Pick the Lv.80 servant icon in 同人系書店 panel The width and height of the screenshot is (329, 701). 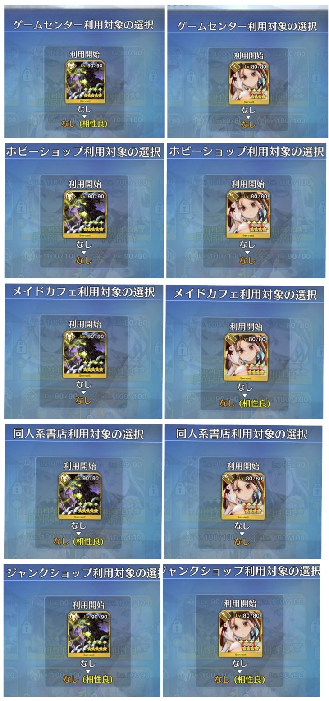243,496
